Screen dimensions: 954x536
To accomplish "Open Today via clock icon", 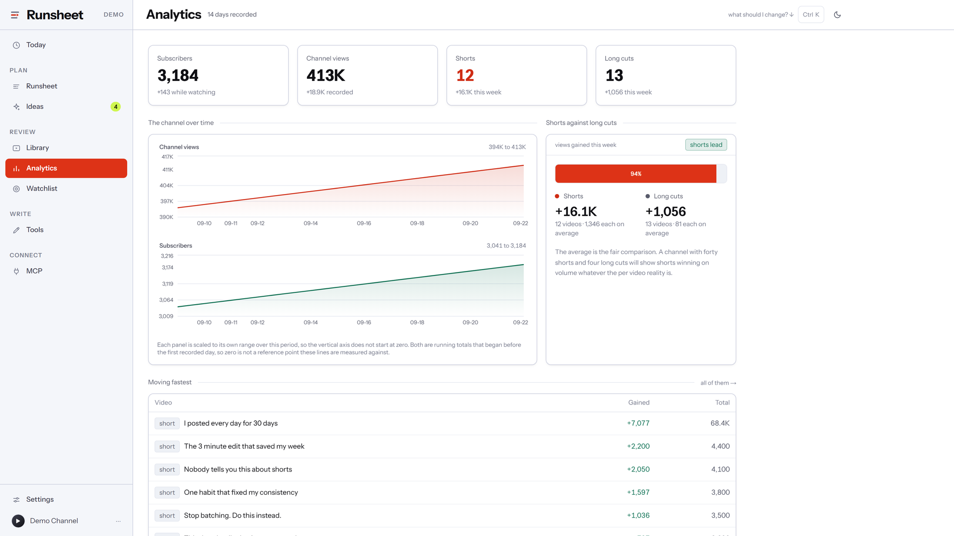I will (16, 45).
